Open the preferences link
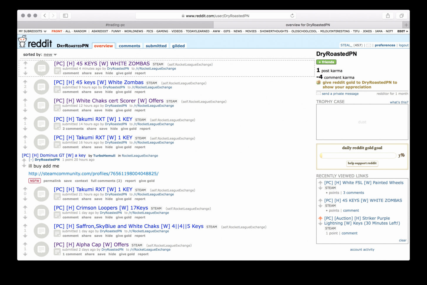The width and height of the screenshot is (427, 285). click(x=385, y=45)
